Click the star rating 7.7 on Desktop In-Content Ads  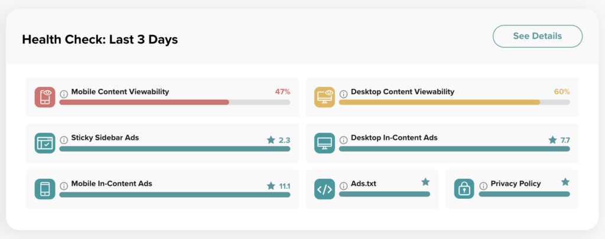click(559, 140)
